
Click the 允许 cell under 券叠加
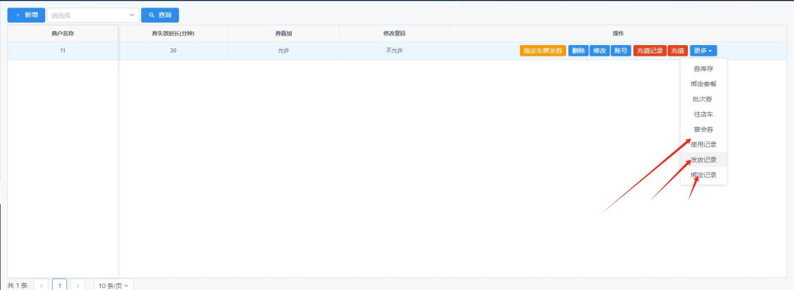(283, 51)
